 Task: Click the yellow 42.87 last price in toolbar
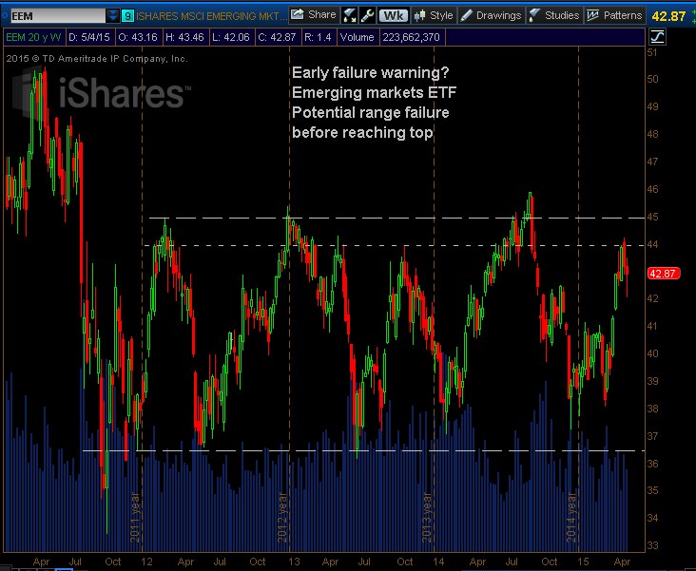[668, 16]
